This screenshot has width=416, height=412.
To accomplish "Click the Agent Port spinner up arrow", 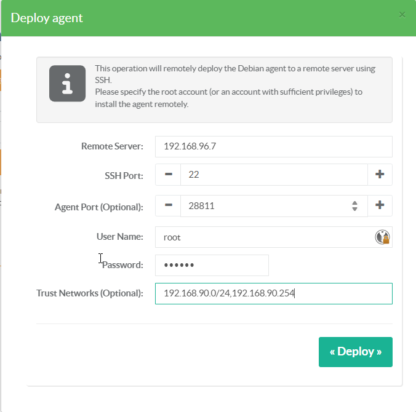I will coord(354,202).
